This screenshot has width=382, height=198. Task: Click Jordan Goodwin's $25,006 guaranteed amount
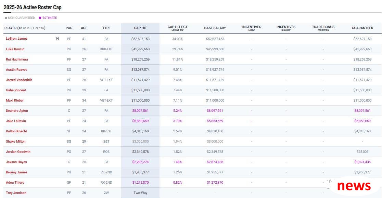(362, 151)
